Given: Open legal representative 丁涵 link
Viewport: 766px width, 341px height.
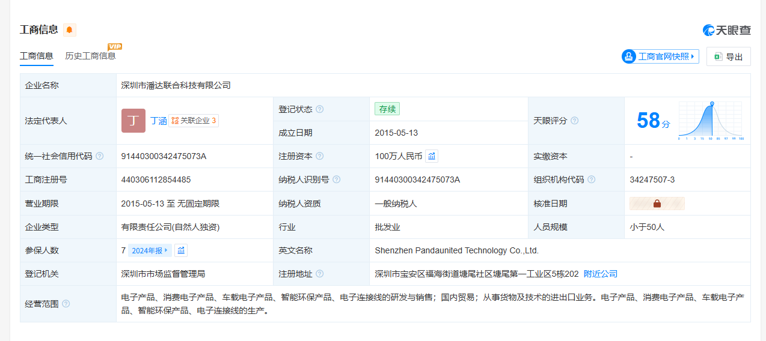Looking at the screenshot, I should [x=158, y=121].
